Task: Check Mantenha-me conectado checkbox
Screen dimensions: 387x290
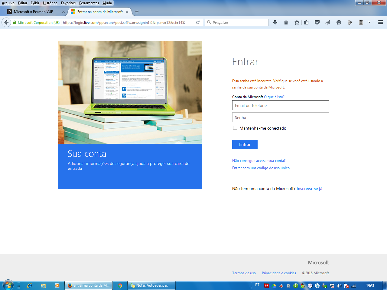Action: (x=235, y=128)
